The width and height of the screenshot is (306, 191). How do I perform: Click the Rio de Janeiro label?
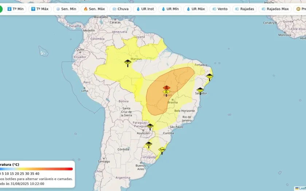(187, 119)
